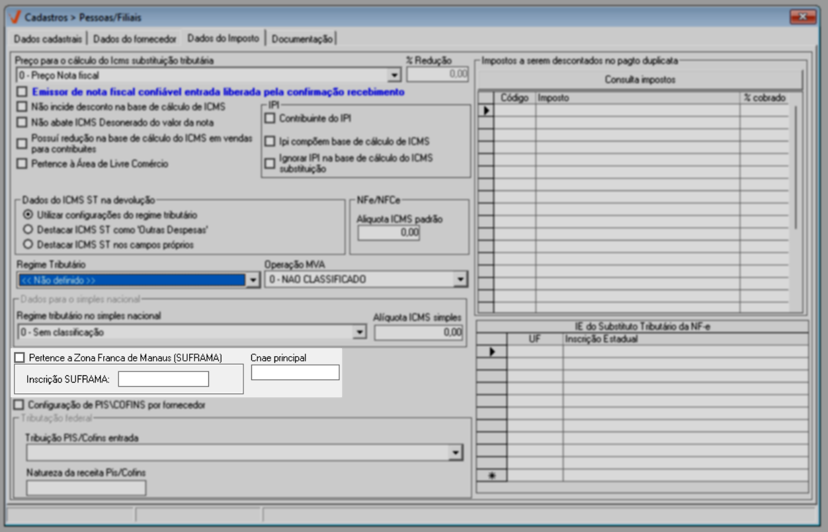This screenshot has height=532, width=828.
Task: Click the Alíquota ICMS padrão field
Action: pyautogui.click(x=389, y=233)
